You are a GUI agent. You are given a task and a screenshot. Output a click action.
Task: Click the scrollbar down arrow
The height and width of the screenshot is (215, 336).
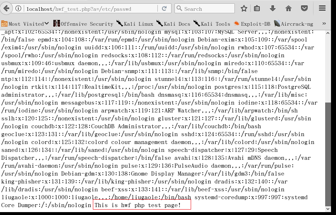(x=328, y=209)
